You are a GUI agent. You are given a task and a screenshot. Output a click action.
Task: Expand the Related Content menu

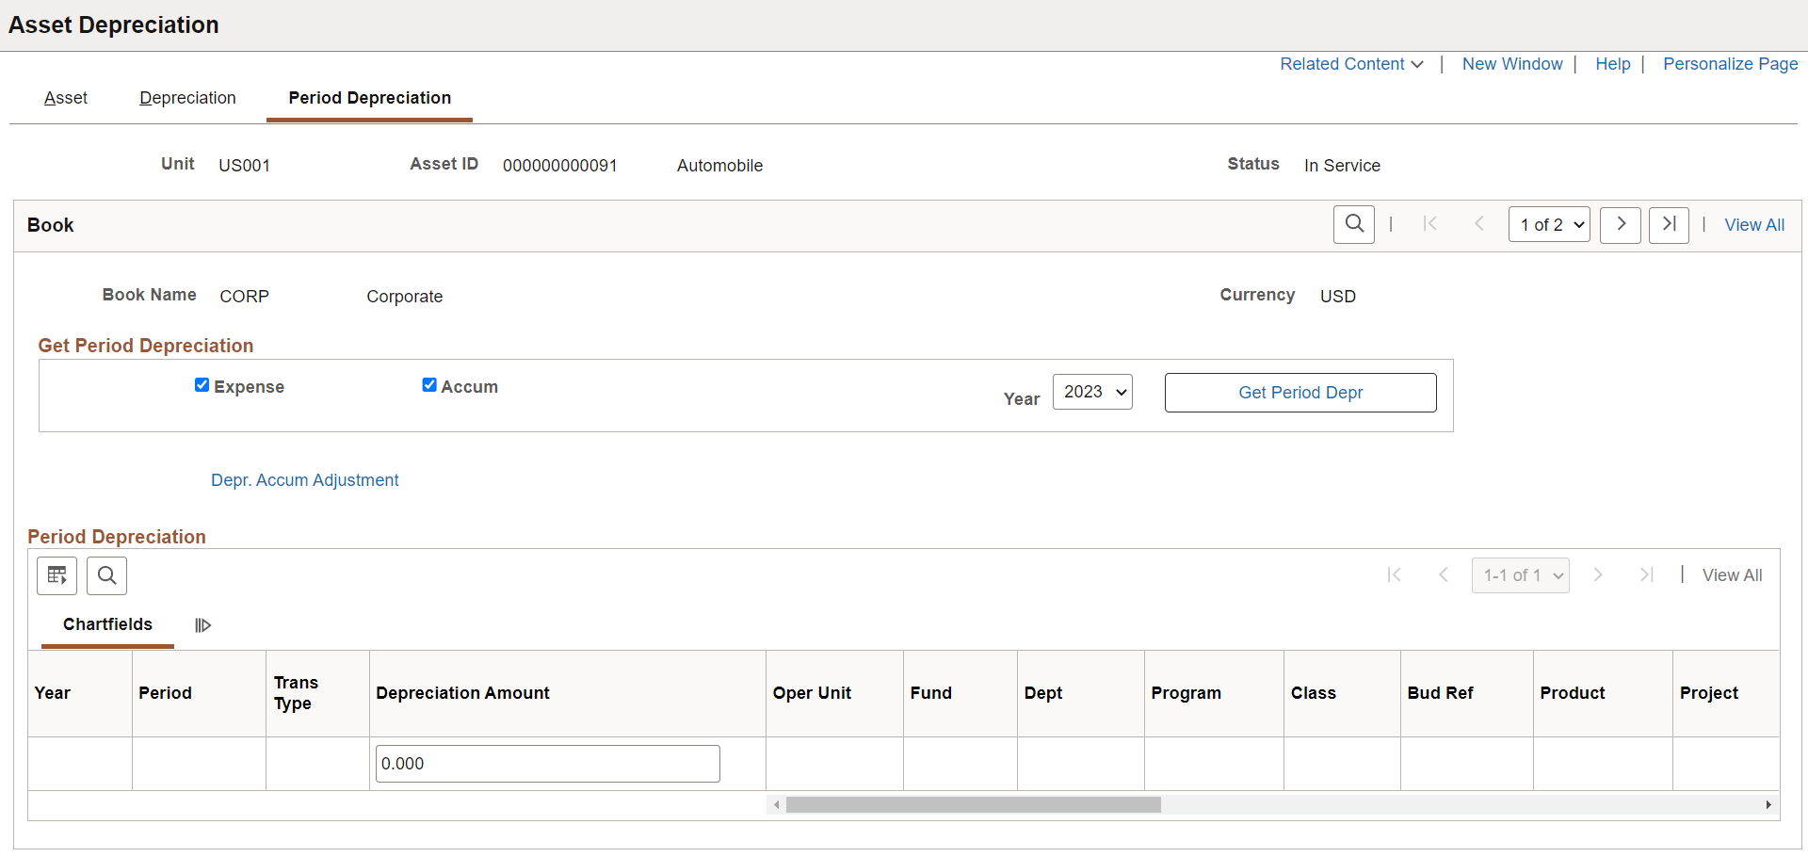(x=1351, y=64)
